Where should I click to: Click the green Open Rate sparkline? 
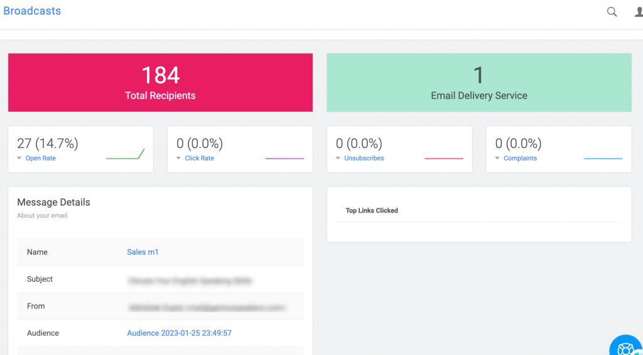(125, 154)
